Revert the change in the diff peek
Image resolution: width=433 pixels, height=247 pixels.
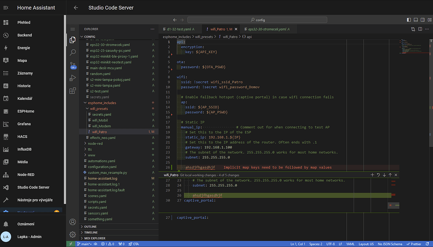click(x=378, y=175)
